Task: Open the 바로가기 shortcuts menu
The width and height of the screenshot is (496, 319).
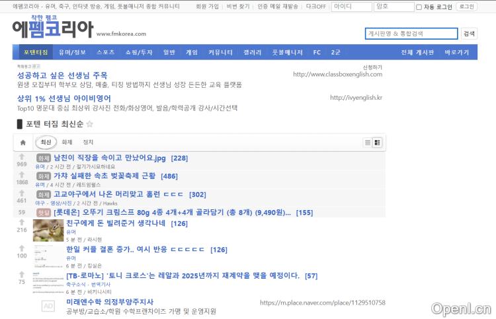Action: [456, 52]
